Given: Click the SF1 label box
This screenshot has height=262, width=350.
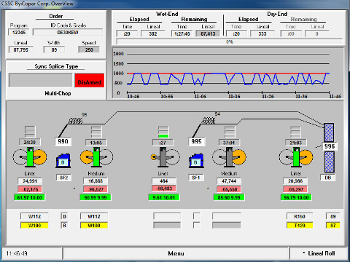Looking at the screenshot, I should pos(196,178).
